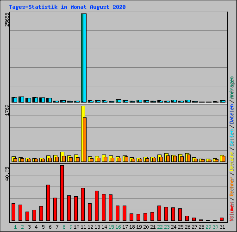Click the Dateien legend label

pos(232,114)
